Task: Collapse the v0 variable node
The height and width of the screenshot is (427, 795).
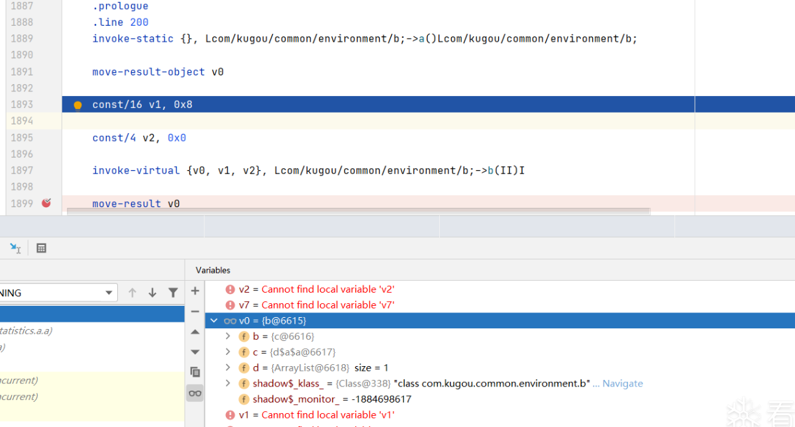Action: pyautogui.click(x=214, y=321)
